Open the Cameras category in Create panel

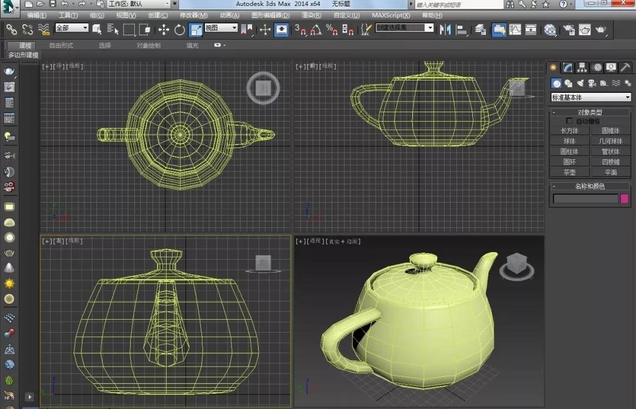[591, 83]
